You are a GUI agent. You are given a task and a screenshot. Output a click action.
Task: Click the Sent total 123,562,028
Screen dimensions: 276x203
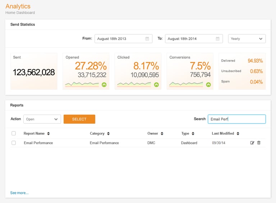coord(34,72)
